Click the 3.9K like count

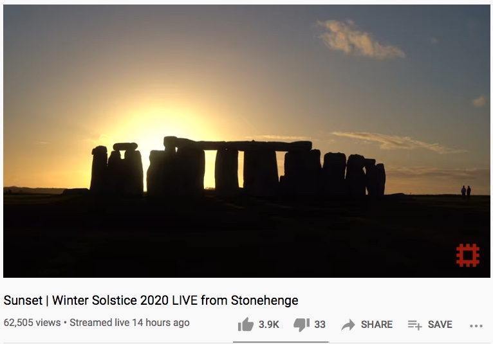(269, 325)
